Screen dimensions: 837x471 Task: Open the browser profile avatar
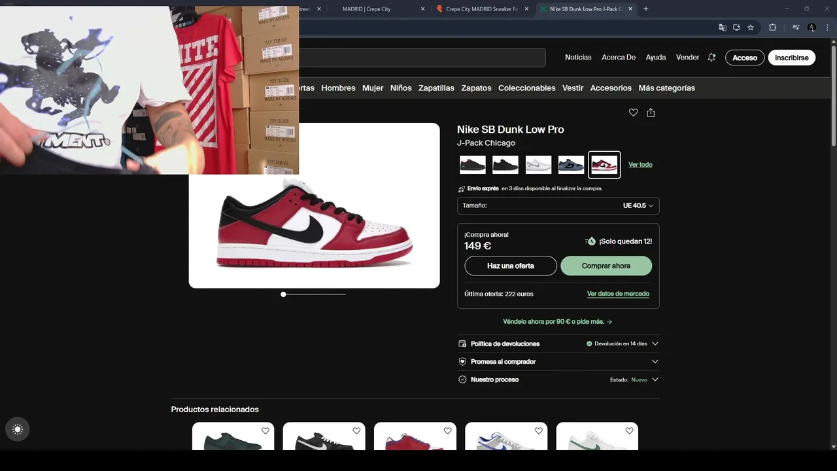(811, 27)
